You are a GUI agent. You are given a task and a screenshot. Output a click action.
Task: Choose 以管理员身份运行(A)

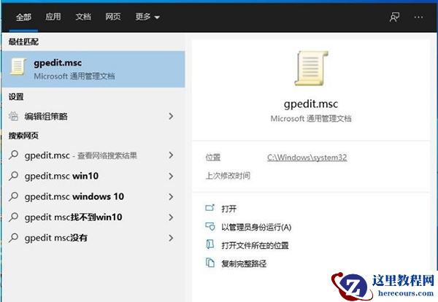256,227
